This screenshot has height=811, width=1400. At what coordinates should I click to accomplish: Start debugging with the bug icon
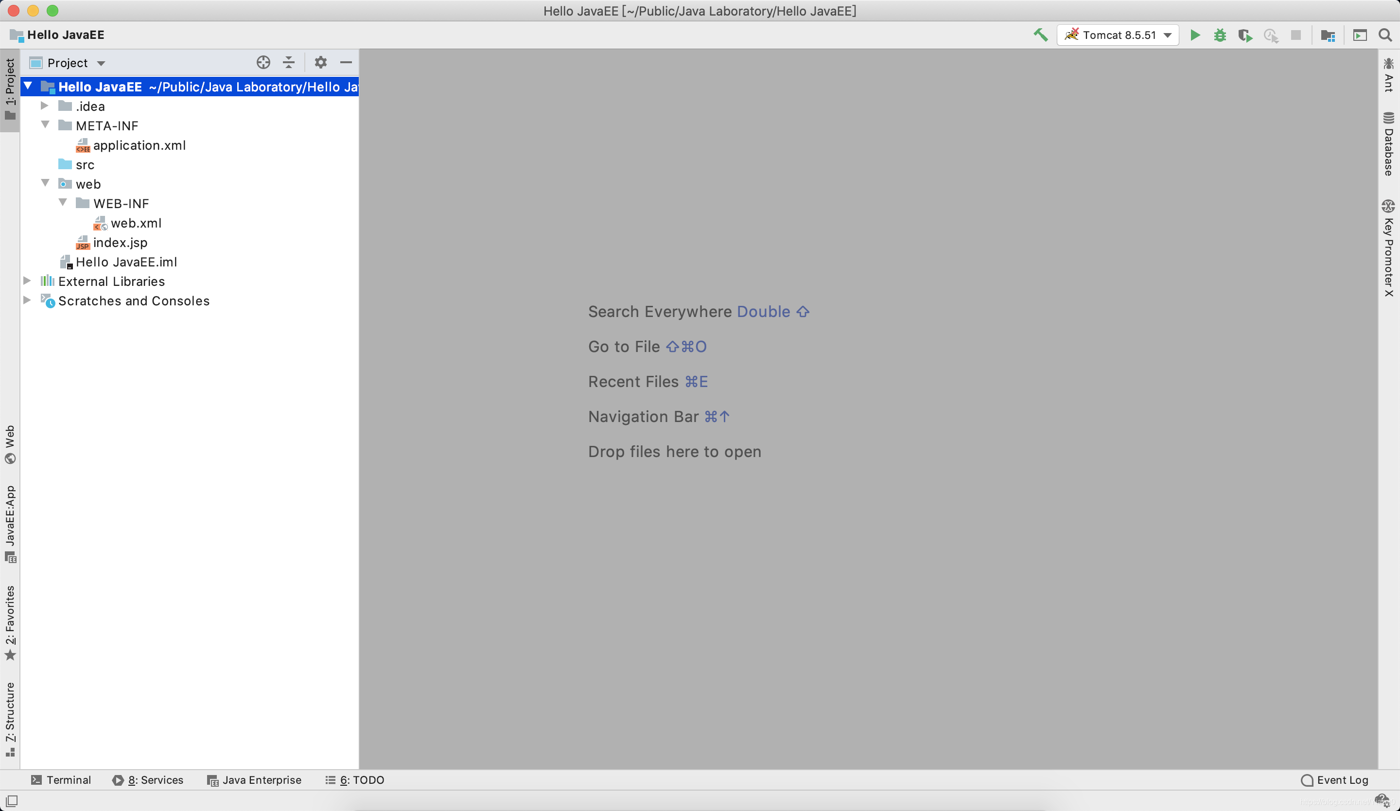[x=1220, y=35]
